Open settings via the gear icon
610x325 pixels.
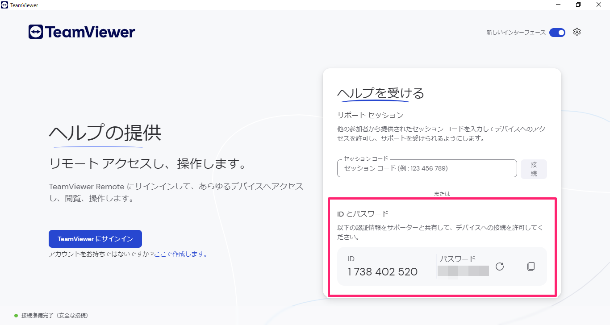[577, 32]
